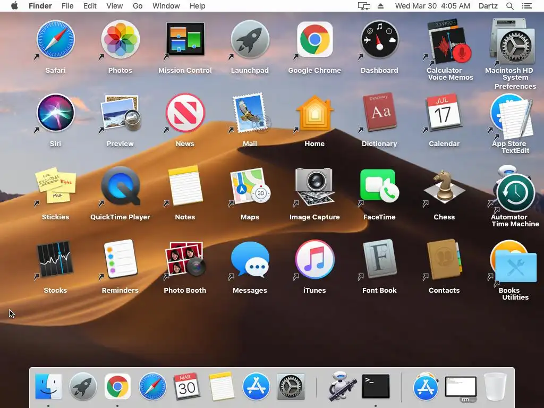The width and height of the screenshot is (544, 408).
Task: Select the Stickies desktop icon
Action: tap(55, 186)
